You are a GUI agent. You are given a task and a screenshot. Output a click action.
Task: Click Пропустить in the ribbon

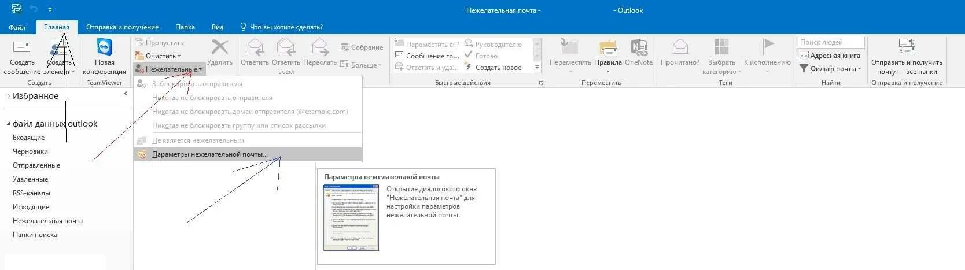159,43
